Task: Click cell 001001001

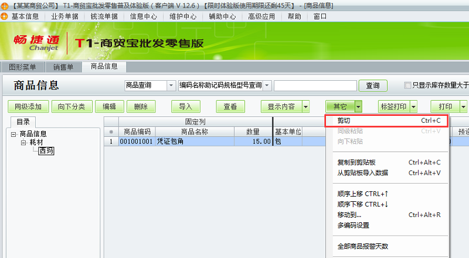Action: [137, 141]
